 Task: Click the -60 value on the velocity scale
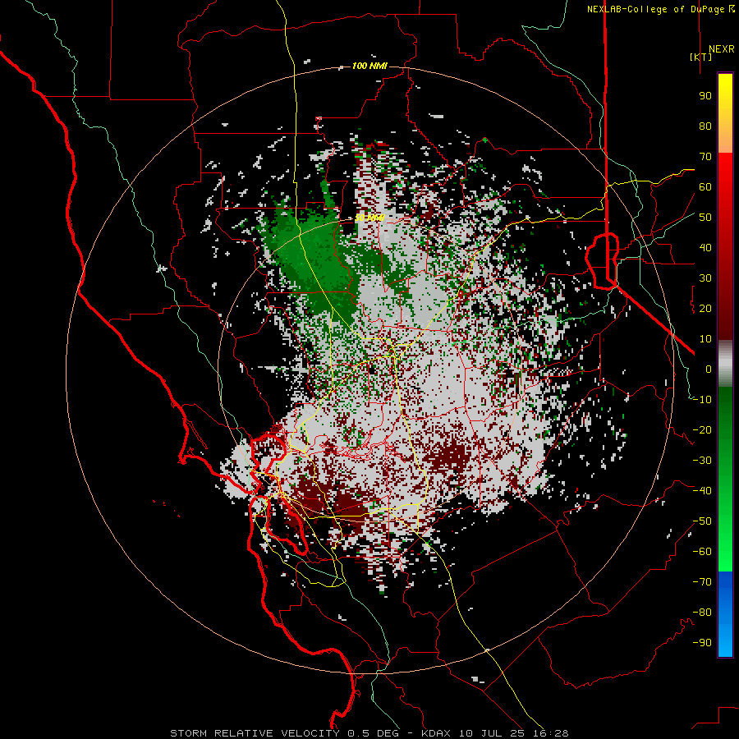702,552
